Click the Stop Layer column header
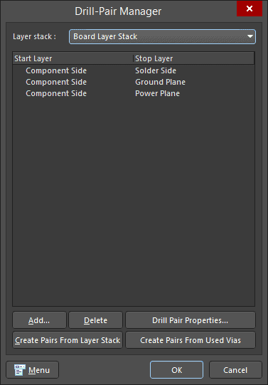 click(193, 58)
